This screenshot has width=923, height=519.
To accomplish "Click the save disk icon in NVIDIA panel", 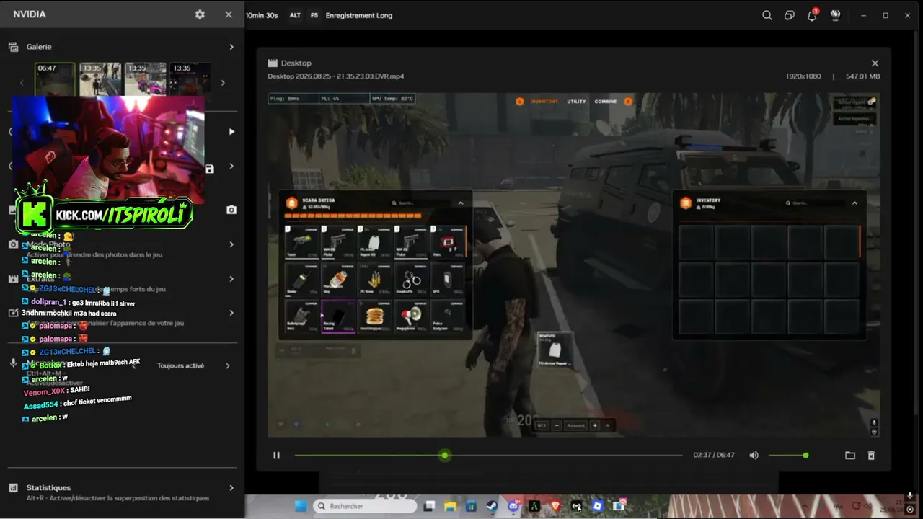I will (209, 169).
